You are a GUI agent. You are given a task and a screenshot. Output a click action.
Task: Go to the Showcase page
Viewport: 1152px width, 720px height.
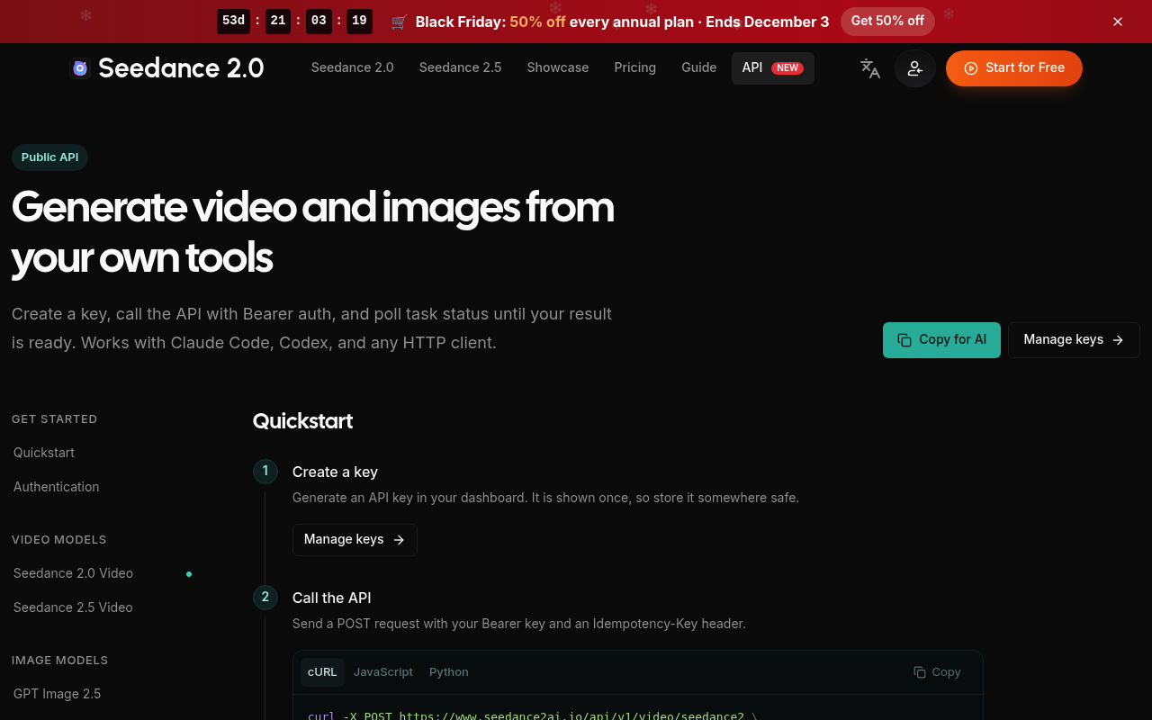pos(558,67)
